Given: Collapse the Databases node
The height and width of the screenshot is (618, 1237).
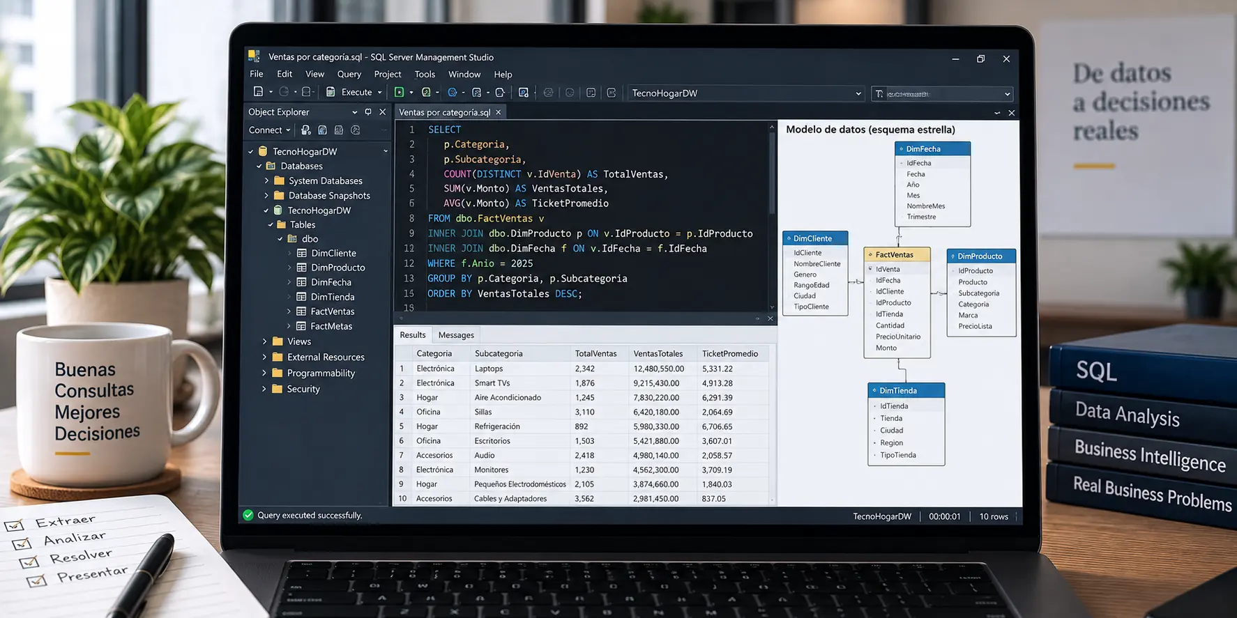Looking at the screenshot, I should pos(259,166).
